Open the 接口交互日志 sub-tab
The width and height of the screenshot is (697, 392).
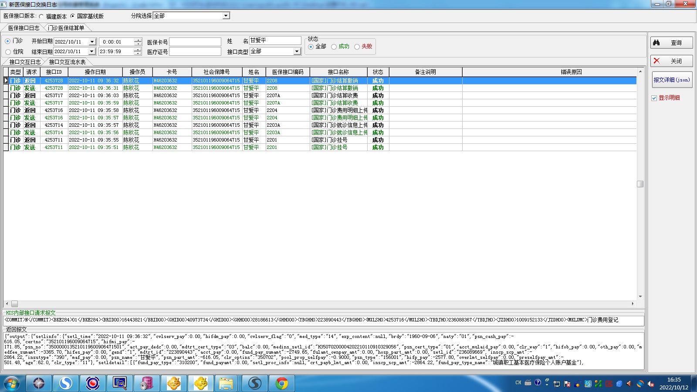(25, 62)
